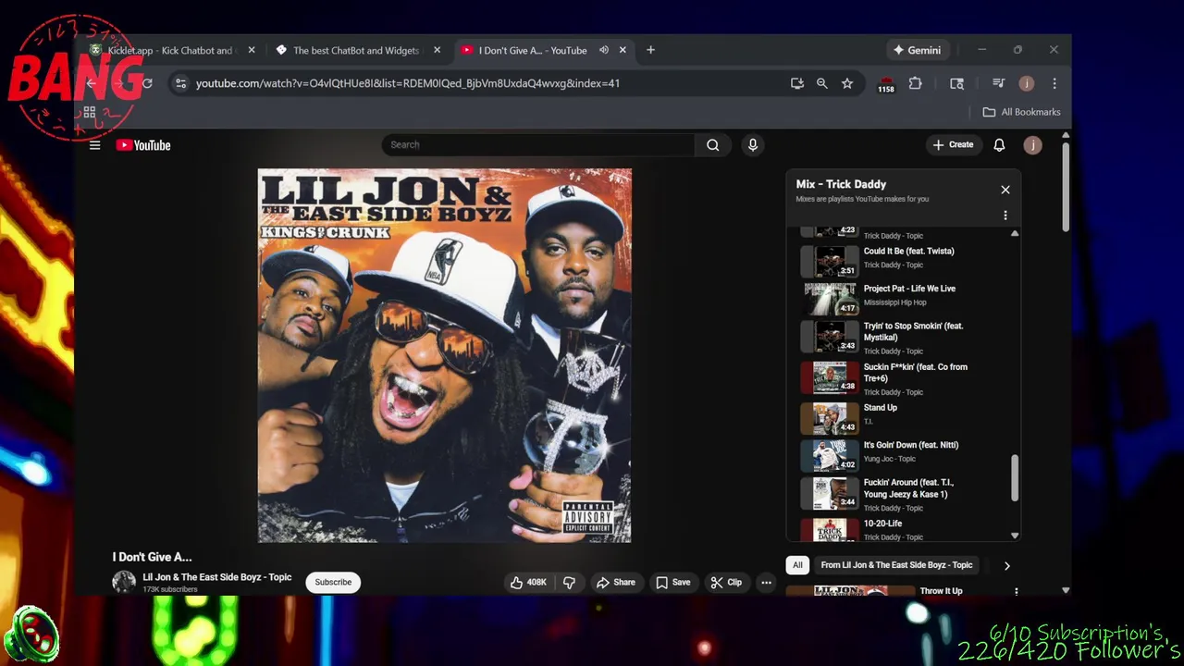Viewport: 1184px width, 666px height.
Task: Open Chrome profile avatar
Action: 1026,83
